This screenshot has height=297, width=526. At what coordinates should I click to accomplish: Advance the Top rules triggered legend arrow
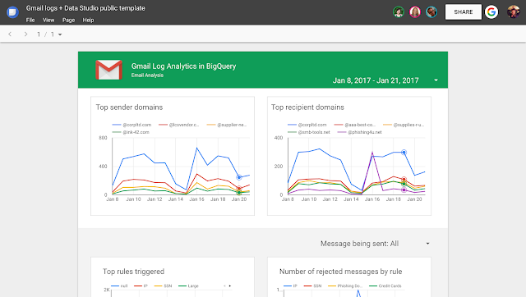tap(230, 286)
